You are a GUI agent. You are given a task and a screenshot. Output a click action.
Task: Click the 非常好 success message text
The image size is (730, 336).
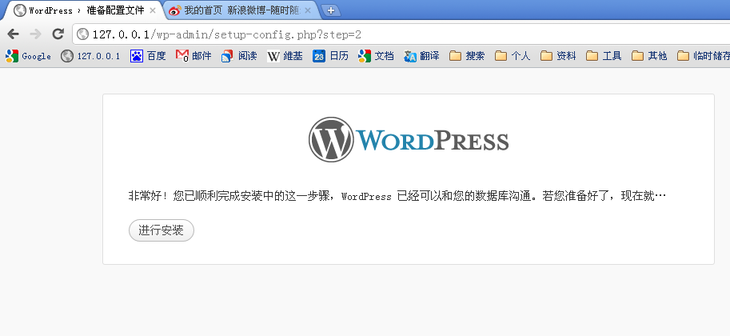coord(397,196)
